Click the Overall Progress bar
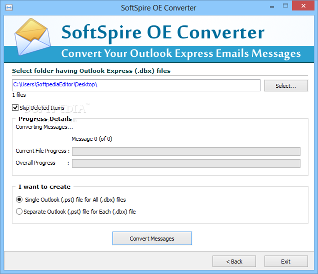Screen dimensions: 318x274 (186, 163)
